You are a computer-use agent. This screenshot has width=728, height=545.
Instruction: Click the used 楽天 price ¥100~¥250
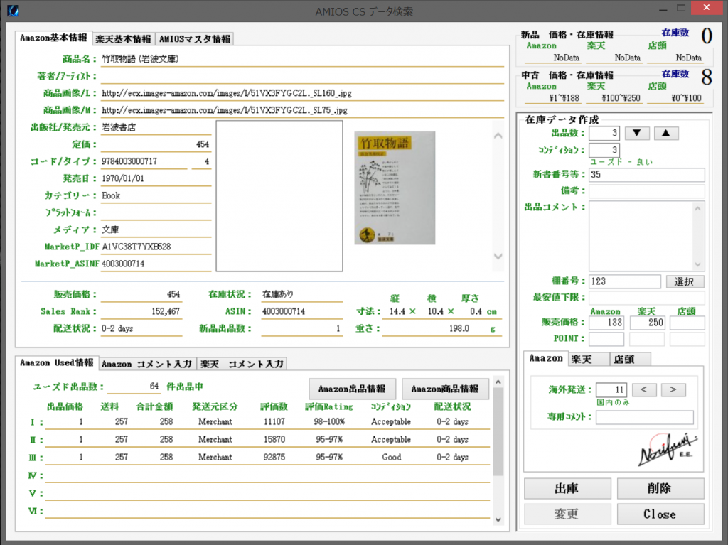tap(621, 98)
